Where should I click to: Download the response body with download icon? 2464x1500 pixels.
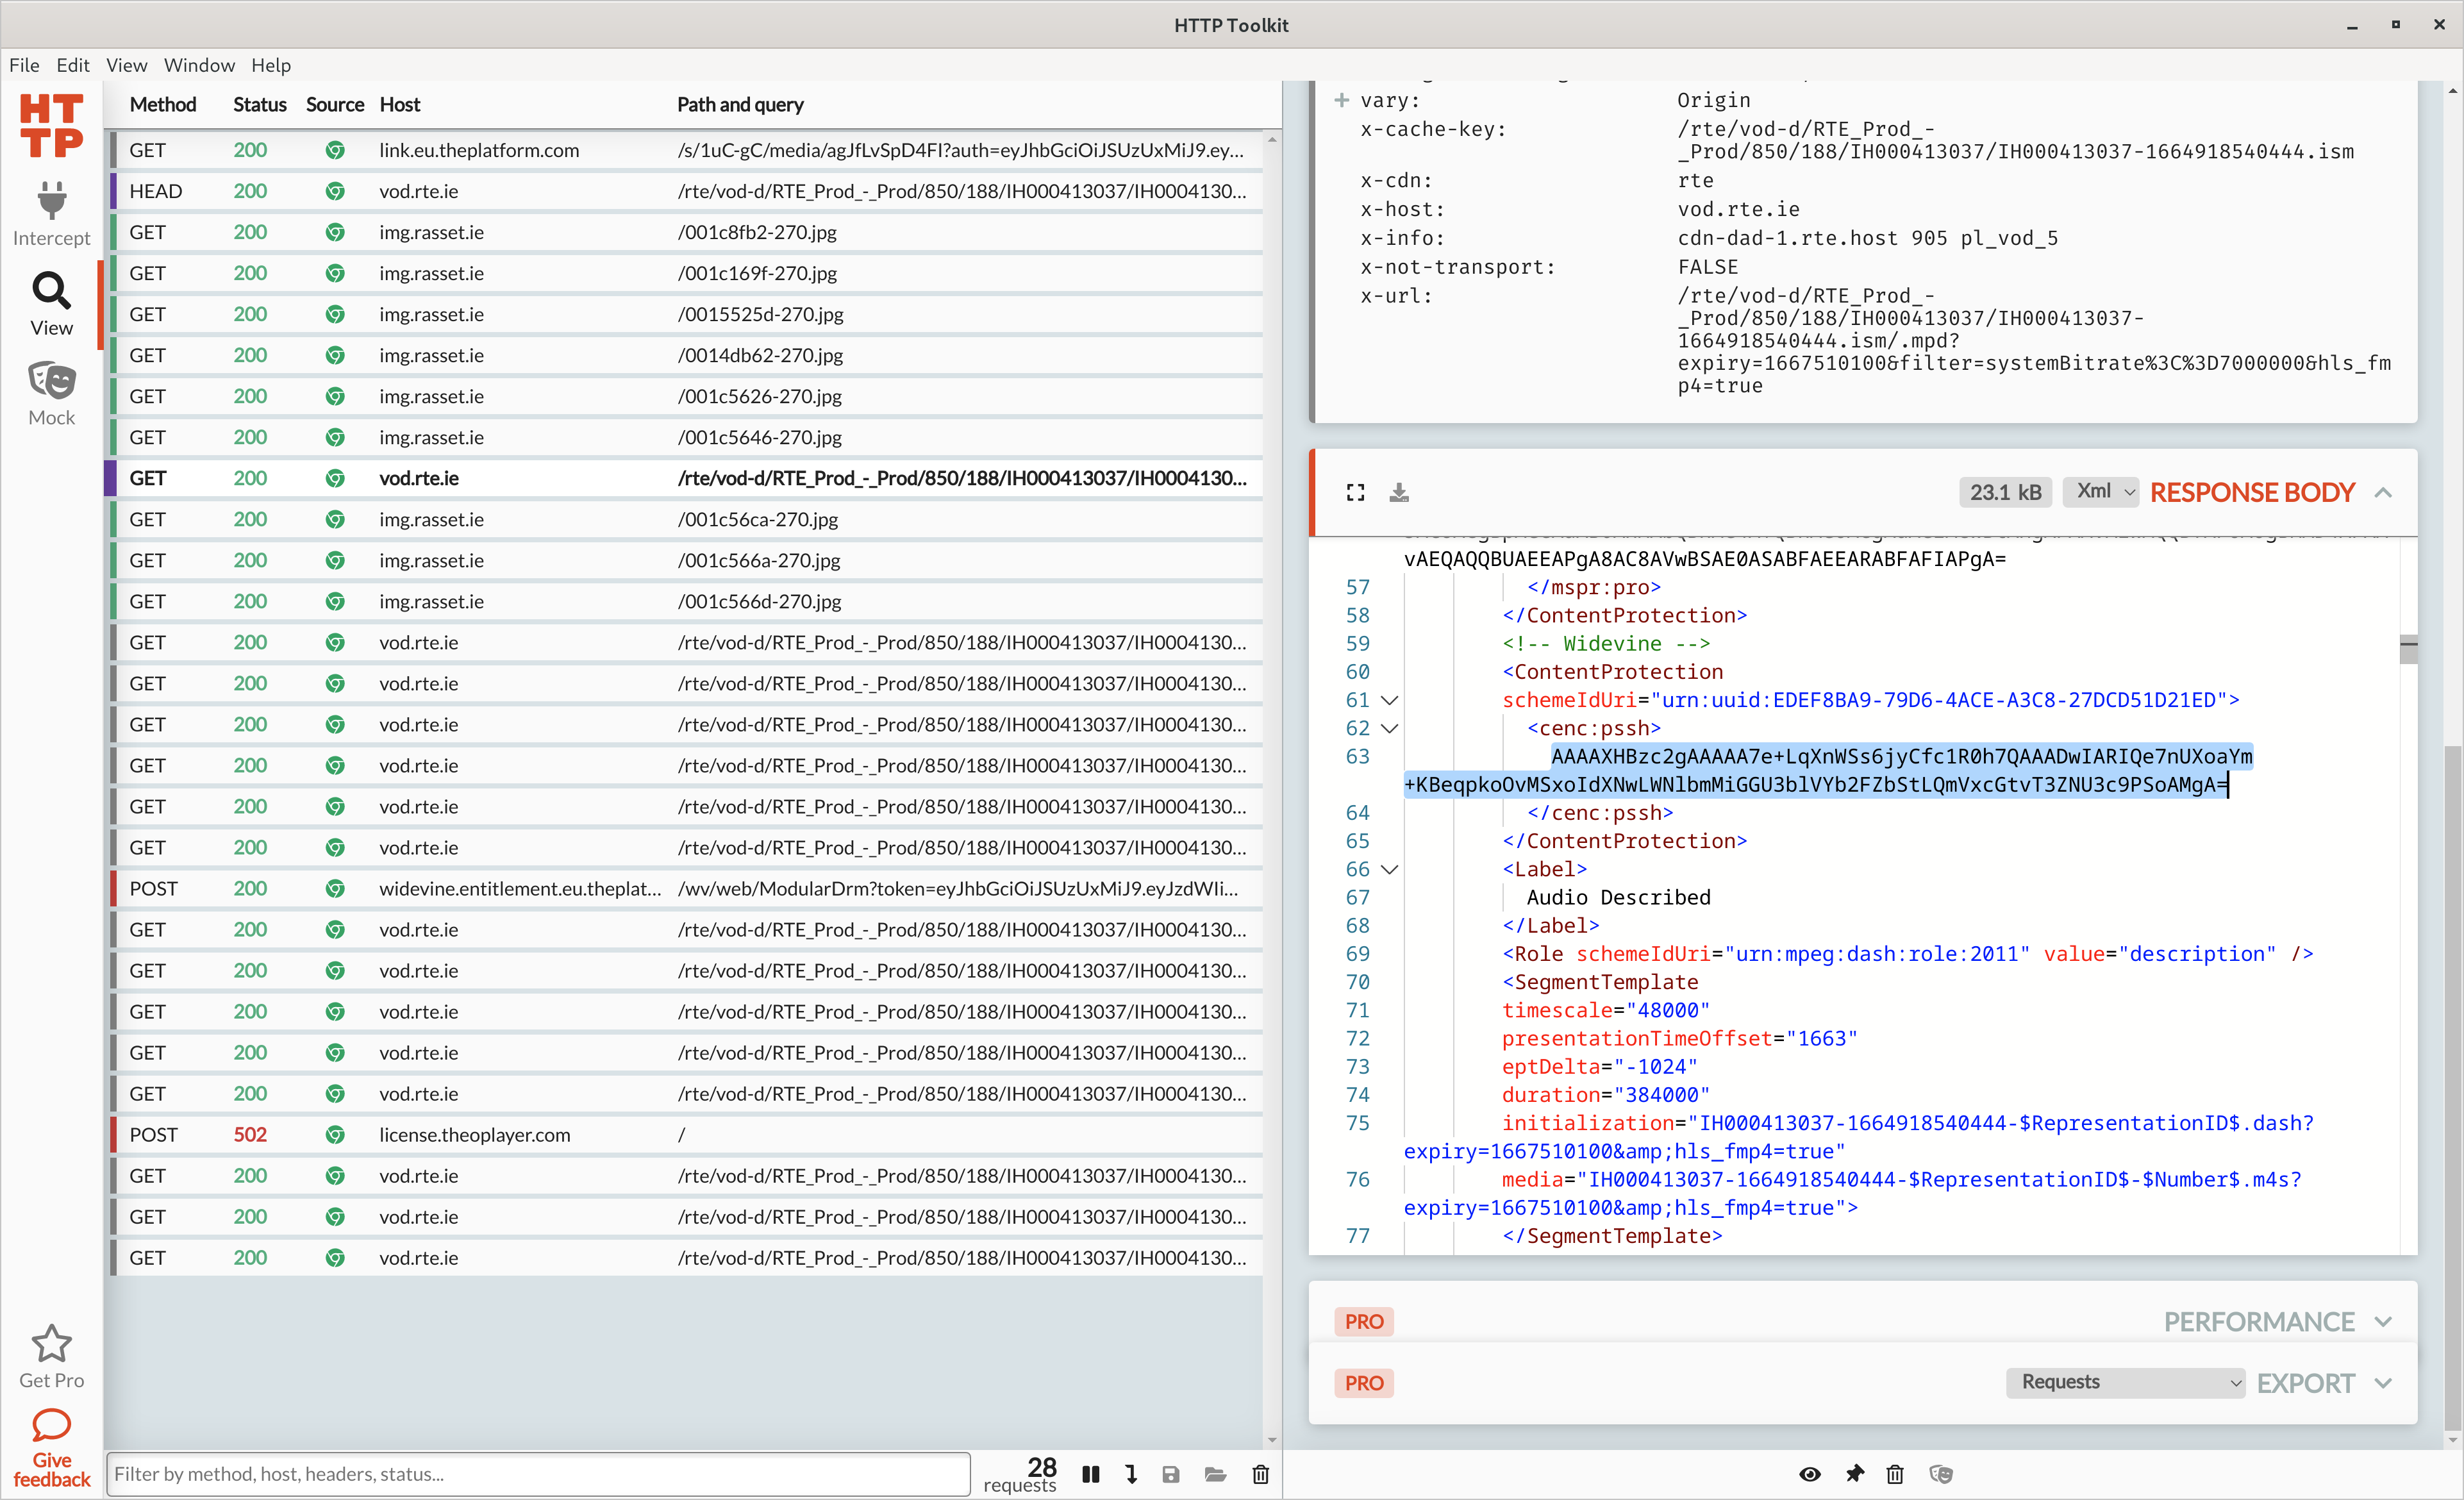pos(1399,493)
